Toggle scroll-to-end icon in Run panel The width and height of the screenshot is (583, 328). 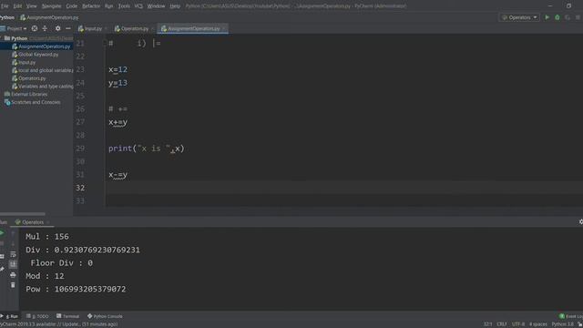click(x=13, y=264)
